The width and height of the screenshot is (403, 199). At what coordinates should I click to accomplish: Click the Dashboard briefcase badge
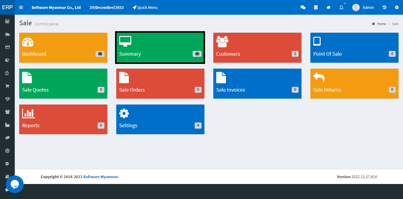(100, 54)
